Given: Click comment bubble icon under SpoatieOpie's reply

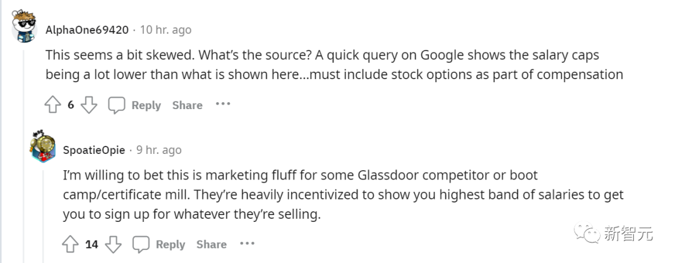Looking at the screenshot, I should pos(141,244).
